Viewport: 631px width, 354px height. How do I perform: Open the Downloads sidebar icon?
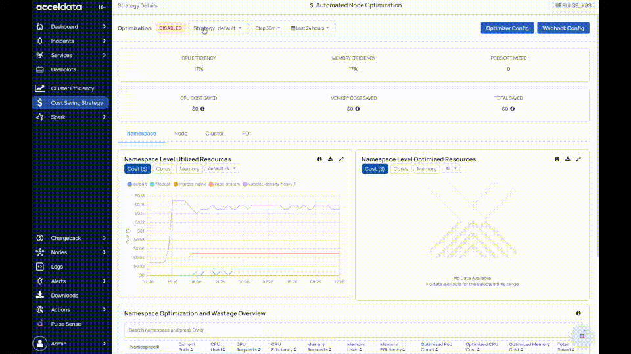coord(40,296)
